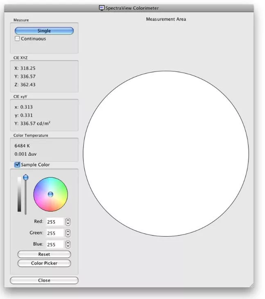Increase the Red value with stepper up arrow
The image size is (265, 299).
[x=68, y=220]
